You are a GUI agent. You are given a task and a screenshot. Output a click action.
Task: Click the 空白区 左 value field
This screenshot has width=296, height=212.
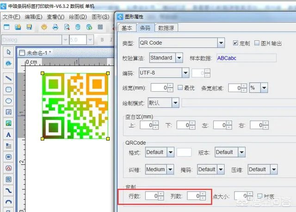click(220, 125)
